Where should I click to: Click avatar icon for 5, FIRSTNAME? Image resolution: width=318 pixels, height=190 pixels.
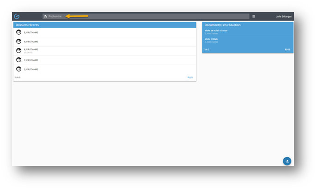(19, 32)
